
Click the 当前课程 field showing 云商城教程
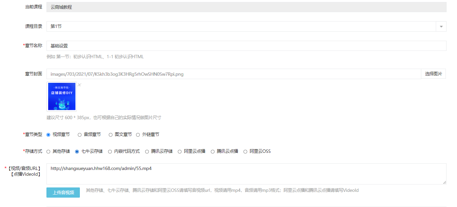coord(247,7)
